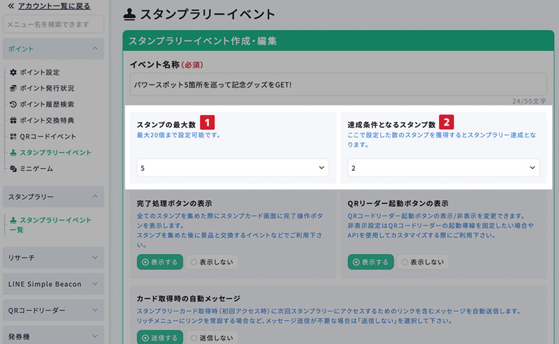This screenshot has width=559, height=344.
Task: Click the gear icon beside ポイント設定
Action: [13, 73]
